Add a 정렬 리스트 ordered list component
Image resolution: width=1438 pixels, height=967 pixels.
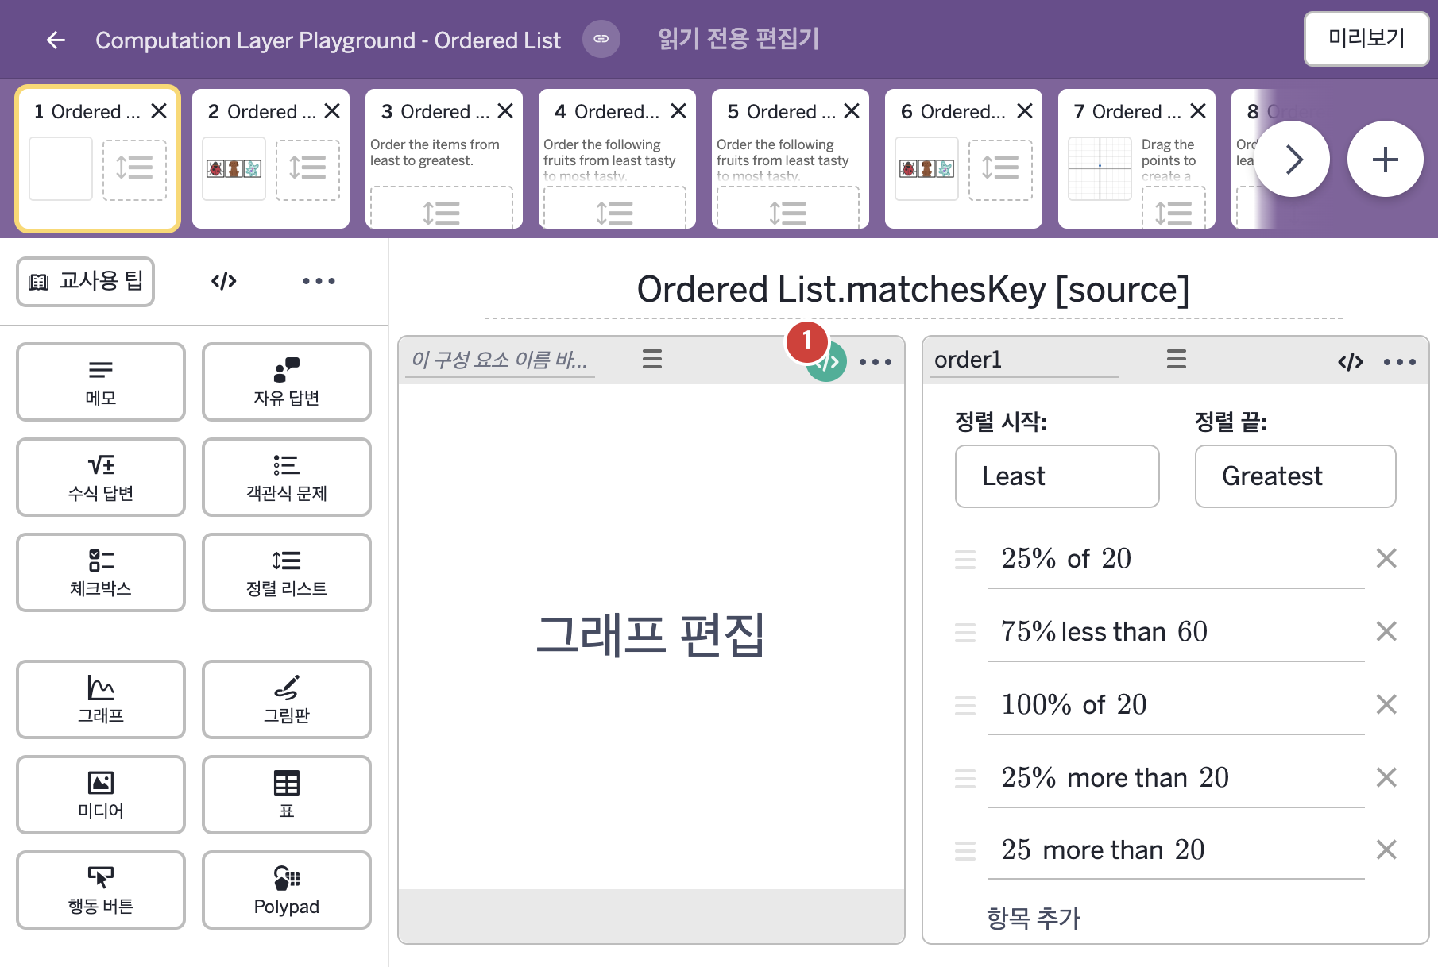[287, 572]
